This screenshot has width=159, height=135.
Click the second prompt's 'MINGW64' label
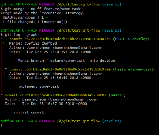click(x=47, y=30)
